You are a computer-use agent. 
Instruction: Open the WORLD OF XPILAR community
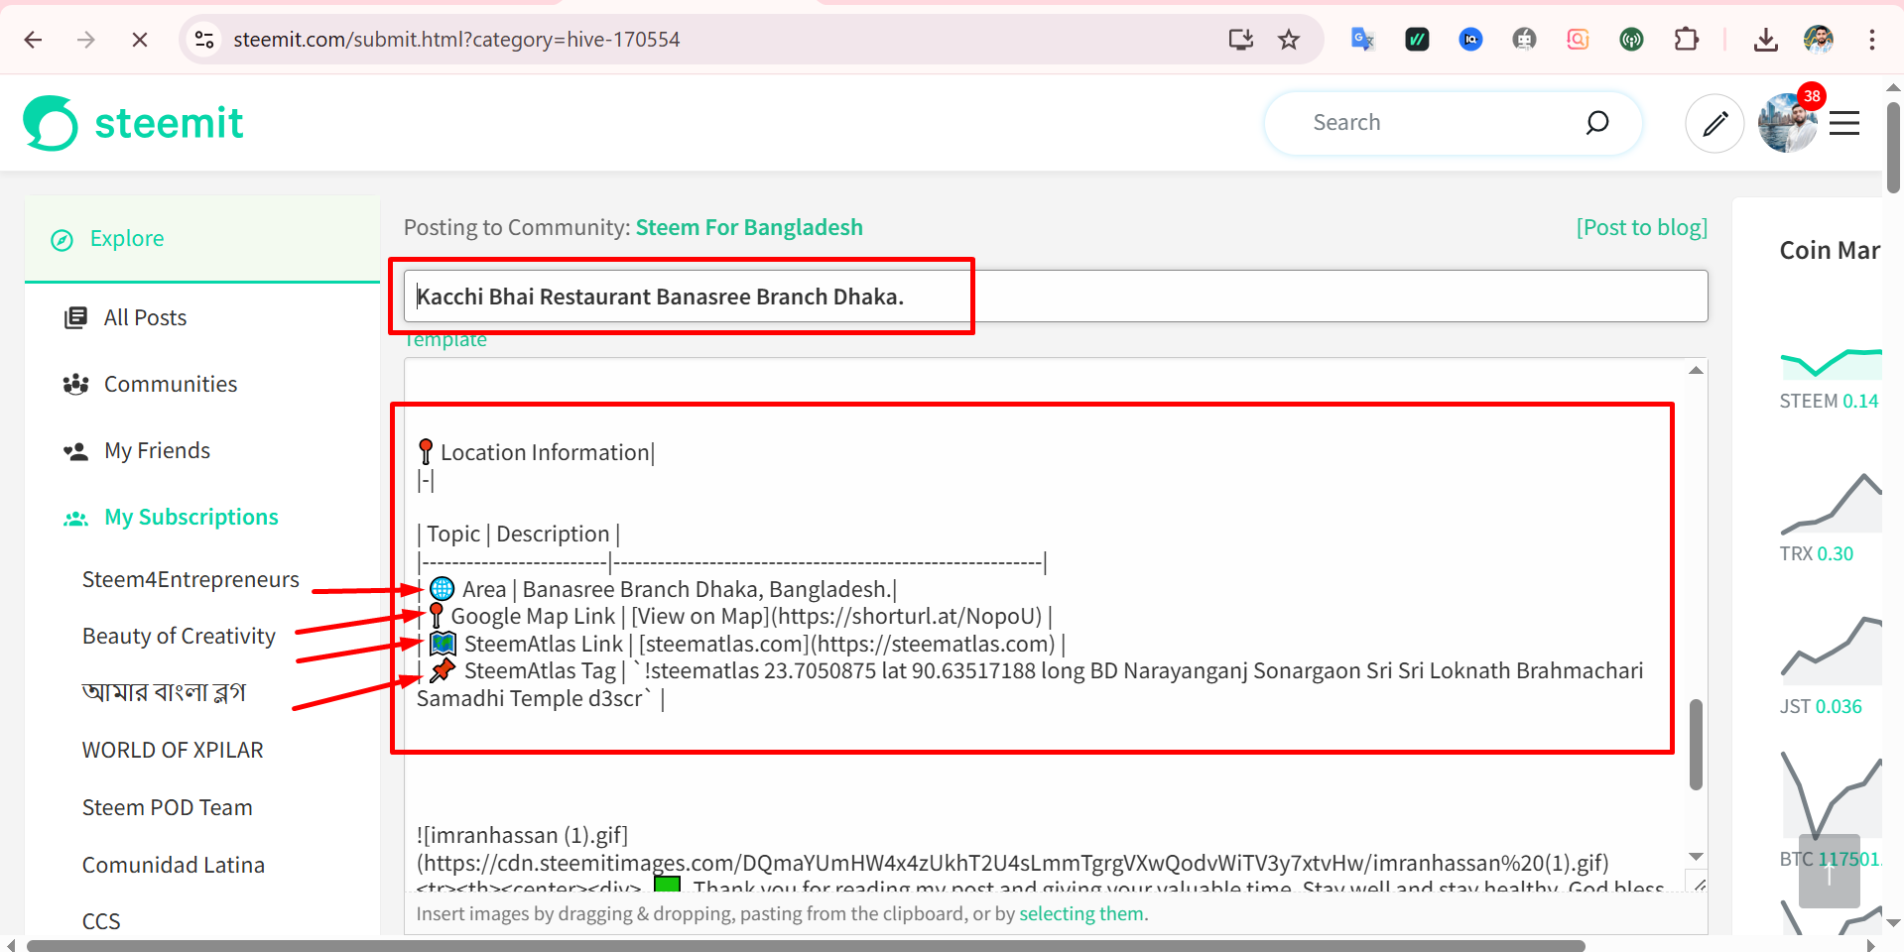[x=173, y=750]
